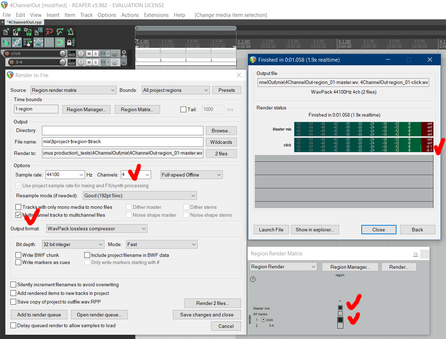
Task: Open the Actions menu
Action: 130,15
